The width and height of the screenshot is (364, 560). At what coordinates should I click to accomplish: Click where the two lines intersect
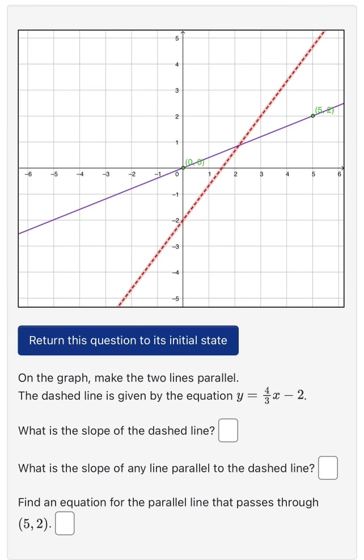pyautogui.click(x=237, y=145)
